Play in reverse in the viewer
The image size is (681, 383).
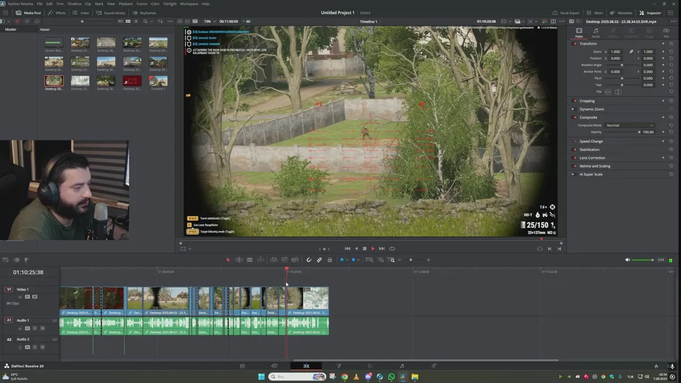356,248
